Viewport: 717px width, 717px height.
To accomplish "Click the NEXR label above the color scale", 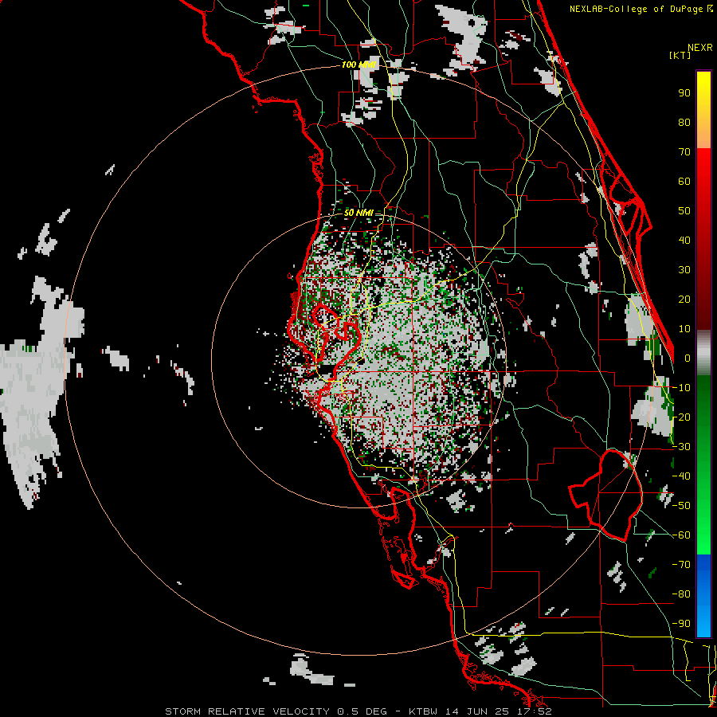I will click(x=699, y=48).
